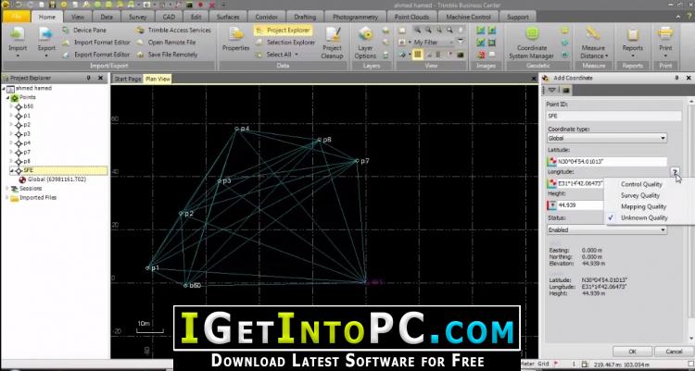The width and height of the screenshot is (695, 371).
Task: Open Import Format Editor
Action: click(96, 43)
